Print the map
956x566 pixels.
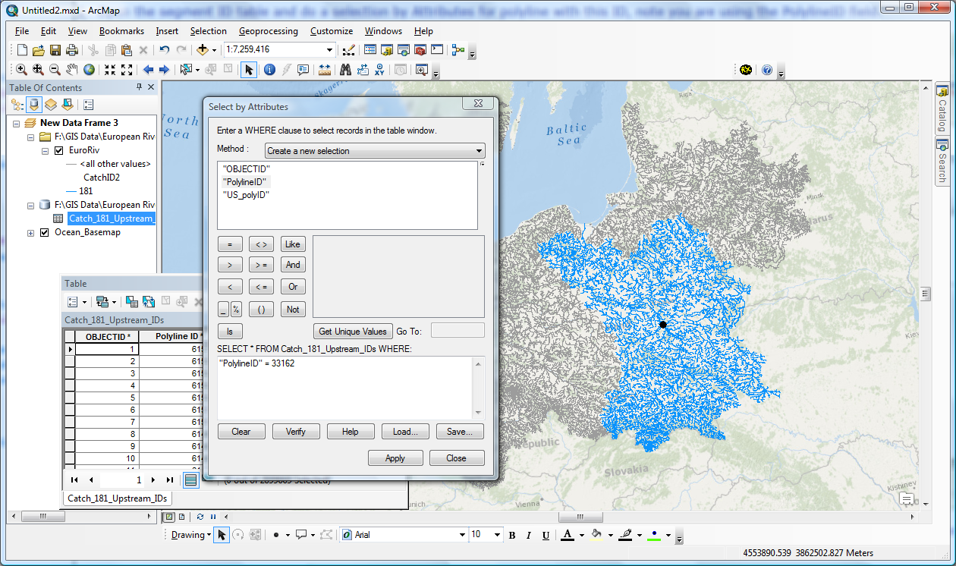pyautogui.click(x=72, y=50)
